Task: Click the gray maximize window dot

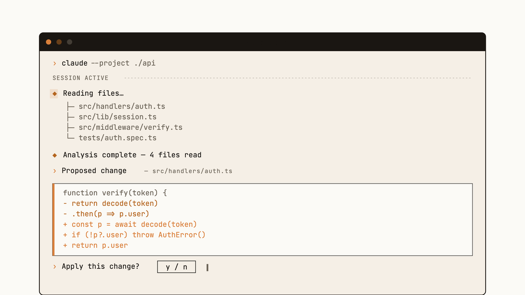Action: click(x=70, y=42)
